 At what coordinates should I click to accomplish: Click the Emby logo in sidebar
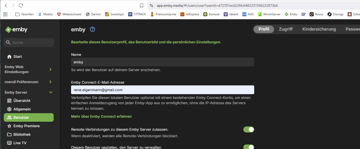point(16,30)
